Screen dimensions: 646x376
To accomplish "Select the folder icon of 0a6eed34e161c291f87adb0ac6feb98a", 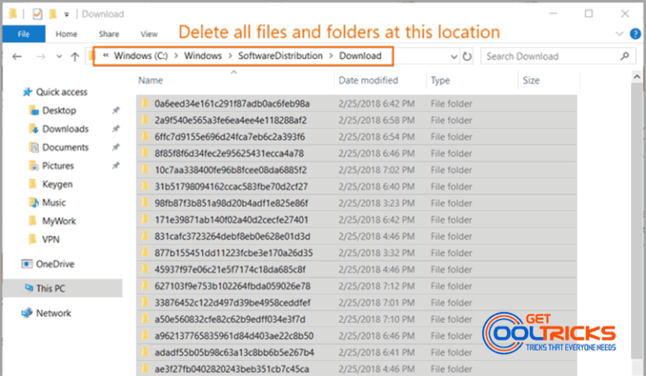I will tap(145, 103).
